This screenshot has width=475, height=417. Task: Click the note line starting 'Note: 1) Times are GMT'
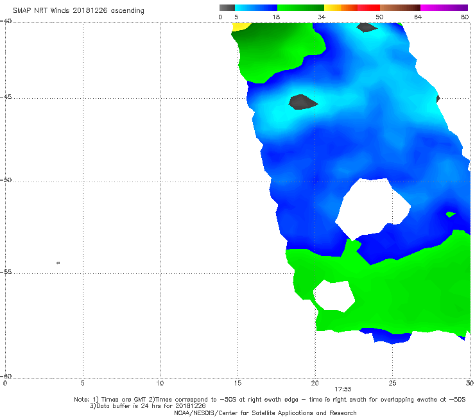pyautogui.click(x=270, y=400)
